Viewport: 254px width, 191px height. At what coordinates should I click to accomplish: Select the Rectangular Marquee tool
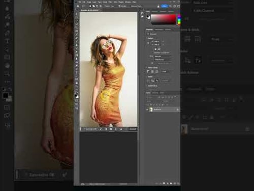pyautogui.click(x=77, y=17)
